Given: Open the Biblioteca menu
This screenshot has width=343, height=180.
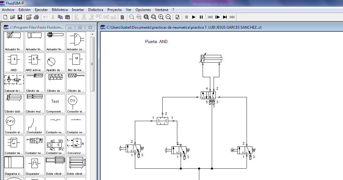Looking at the screenshot, I should [60, 10].
